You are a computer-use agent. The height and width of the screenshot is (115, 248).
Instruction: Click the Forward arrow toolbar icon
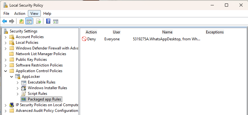point(11,21)
